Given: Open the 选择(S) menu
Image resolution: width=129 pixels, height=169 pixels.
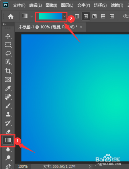Looking at the screenshot, I should click(x=100, y=5).
